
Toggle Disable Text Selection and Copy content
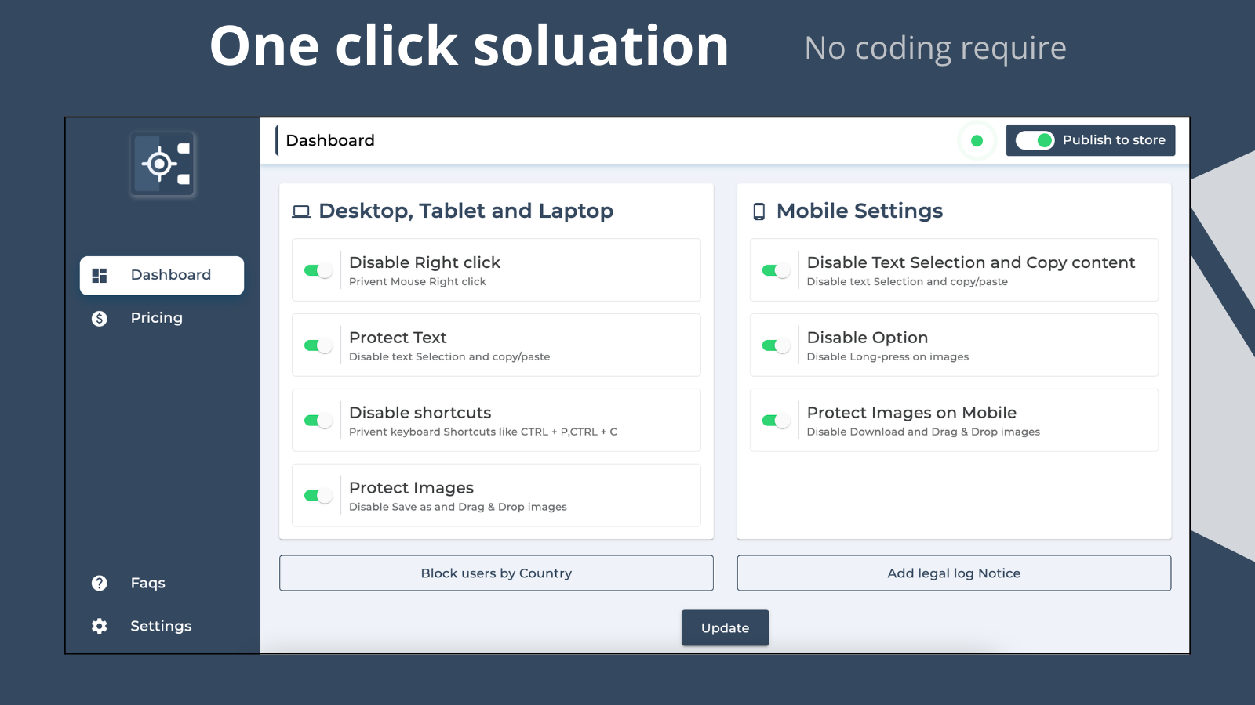(774, 269)
